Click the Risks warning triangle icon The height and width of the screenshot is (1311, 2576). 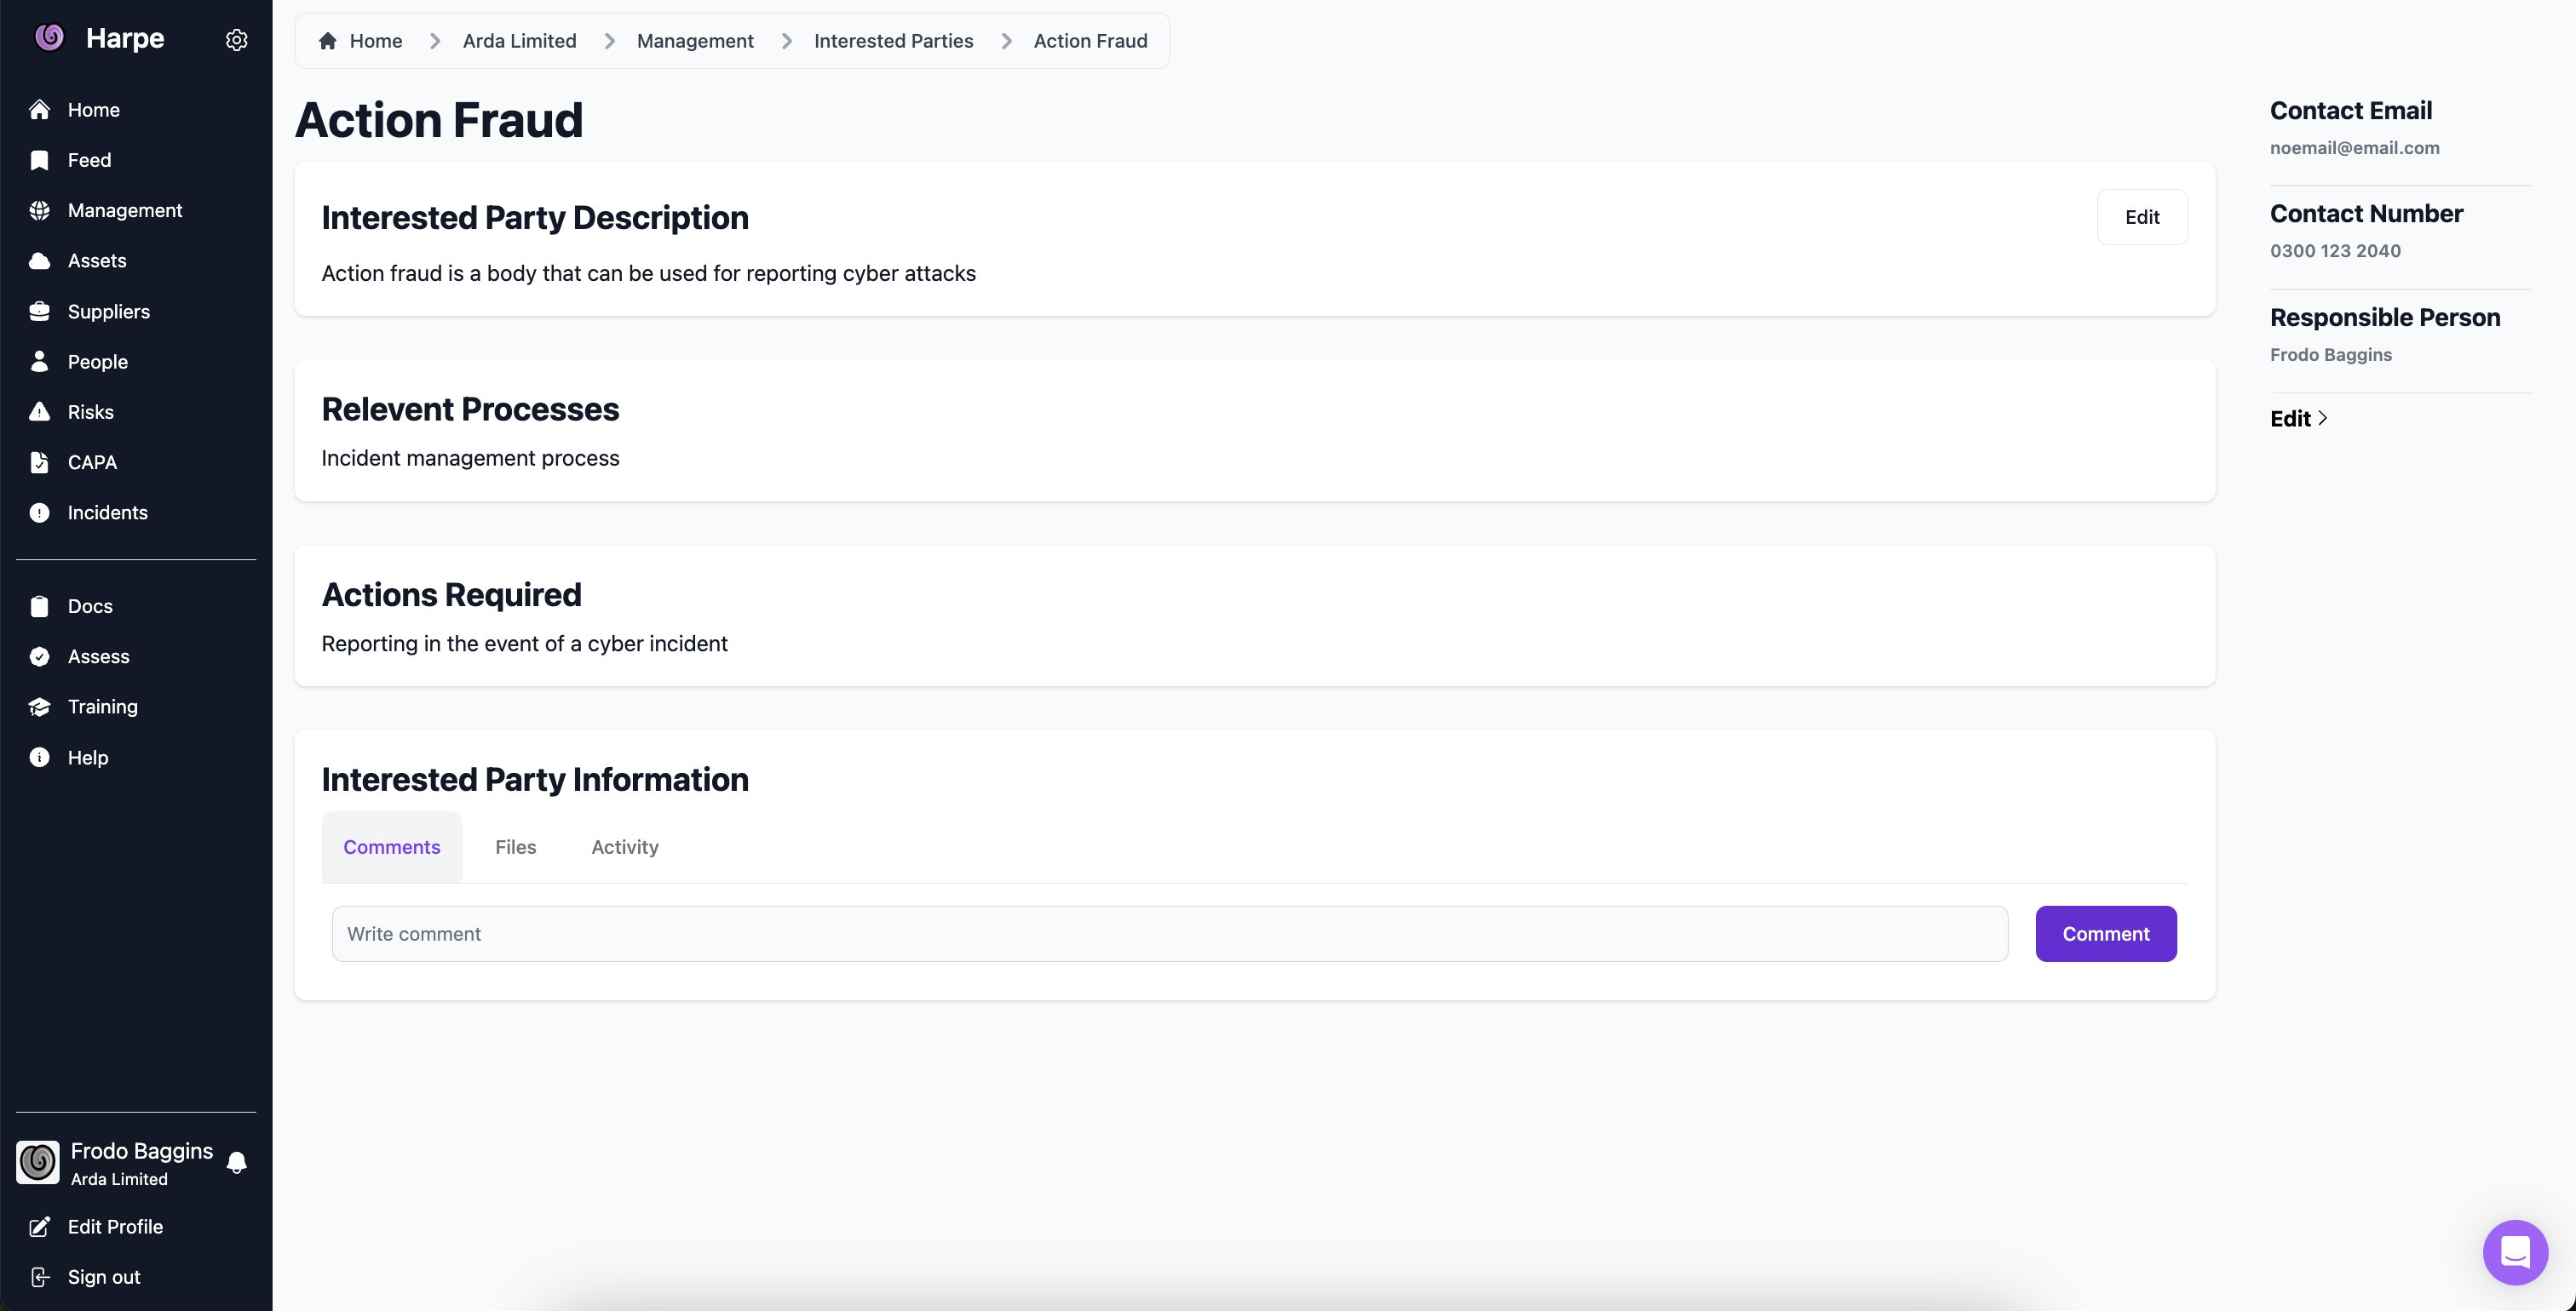(x=39, y=412)
